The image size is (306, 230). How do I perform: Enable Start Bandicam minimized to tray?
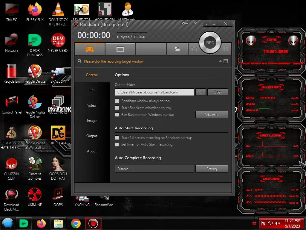117,108
